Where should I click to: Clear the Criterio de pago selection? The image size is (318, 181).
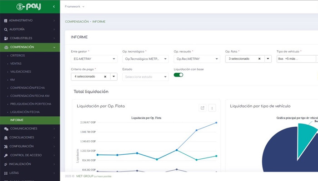click(x=105, y=76)
